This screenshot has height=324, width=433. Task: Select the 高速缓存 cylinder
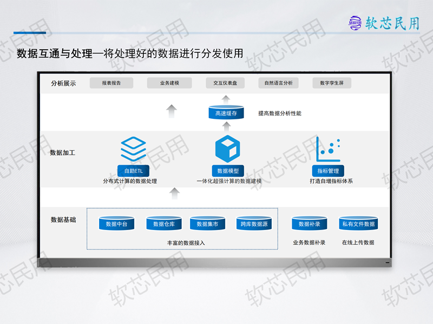(x=226, y=112)
